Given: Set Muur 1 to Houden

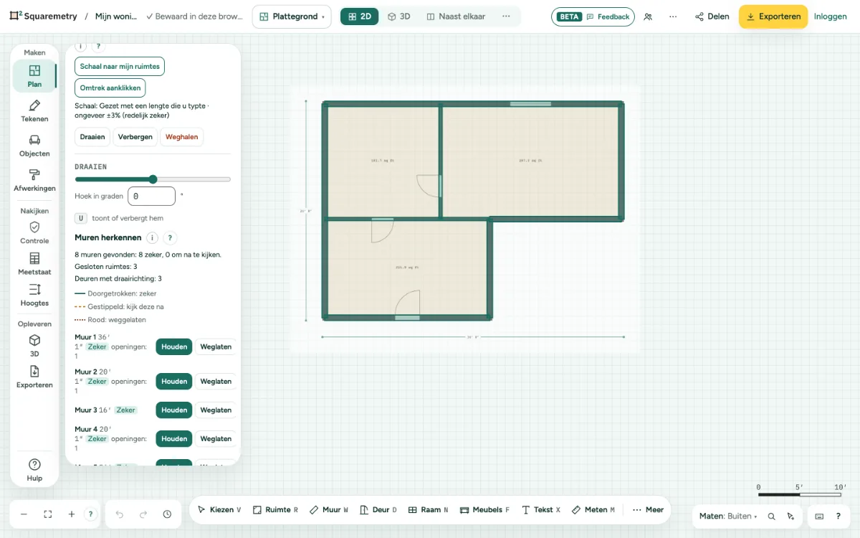Looking at the screenshot, I should coord(174,347).
